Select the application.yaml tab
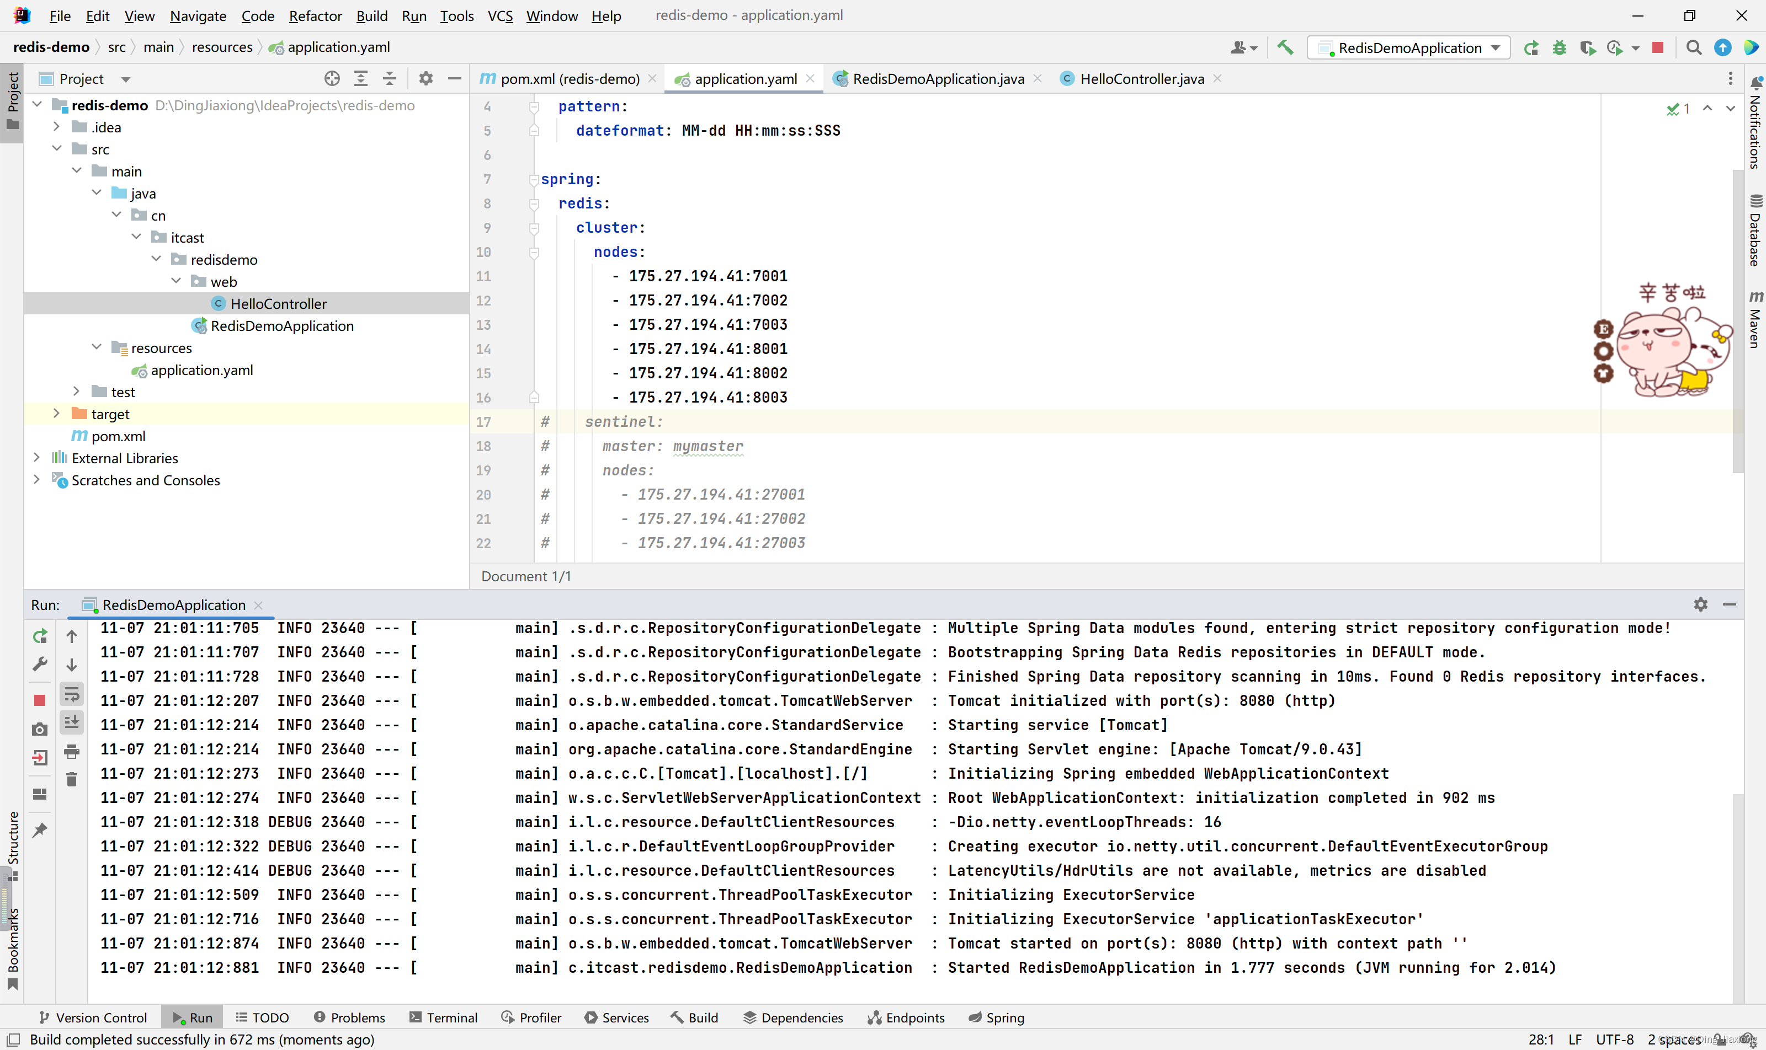Viewport: 1766px width, 1050px height. (x=738, y=78)
